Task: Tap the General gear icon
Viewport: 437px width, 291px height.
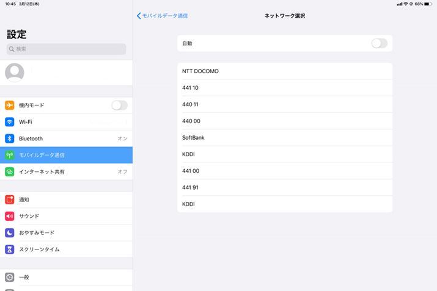Action: pos(10,277)
